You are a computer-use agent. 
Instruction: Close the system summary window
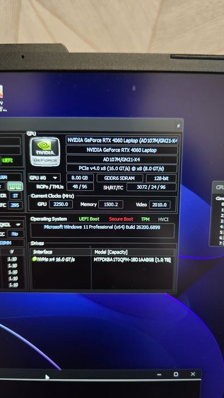(179, 126)
